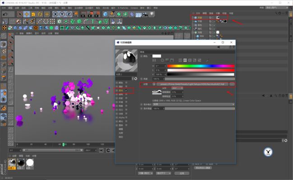Open the mix mode dropdown
293x180 pixels.
click(x=193, y=104)
